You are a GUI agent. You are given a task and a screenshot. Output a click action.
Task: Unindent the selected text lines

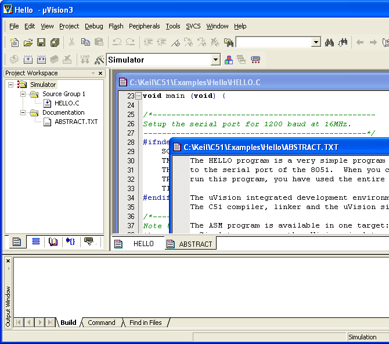coord(161,42)
